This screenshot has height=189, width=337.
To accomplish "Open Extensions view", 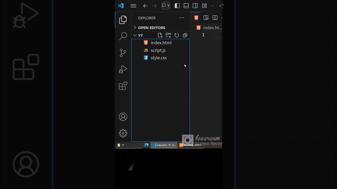I will point(123,86).
